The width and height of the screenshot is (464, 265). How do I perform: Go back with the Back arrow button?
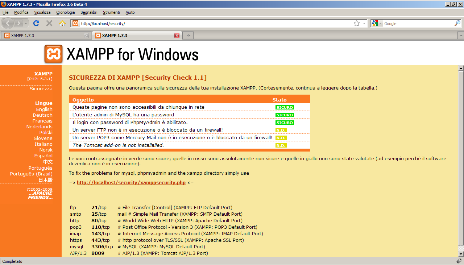8,23
